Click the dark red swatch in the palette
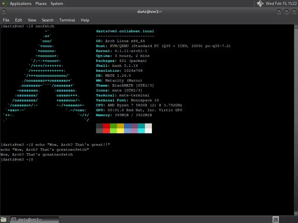The image size is (298, 223). [107, 126]
